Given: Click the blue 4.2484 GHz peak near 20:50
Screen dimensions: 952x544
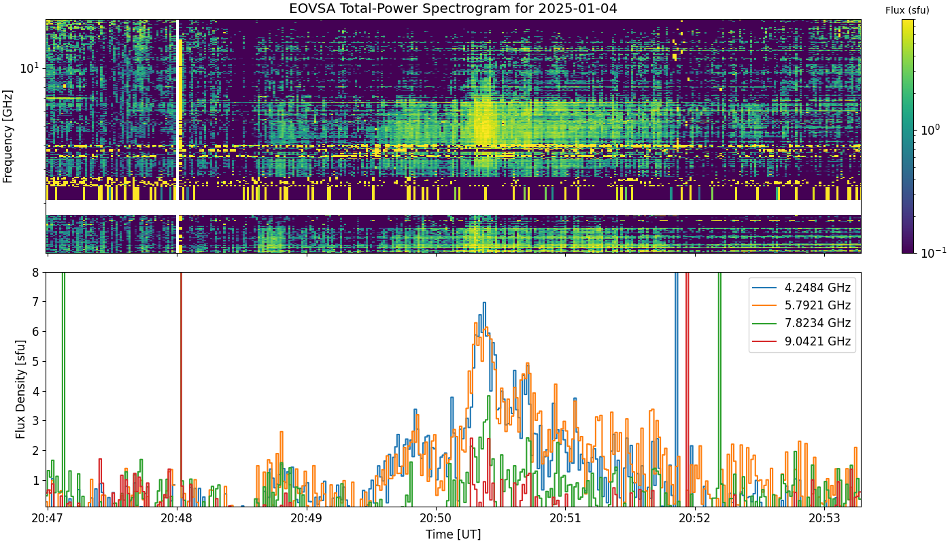Looking at the screenshot, I should point(484,303).
